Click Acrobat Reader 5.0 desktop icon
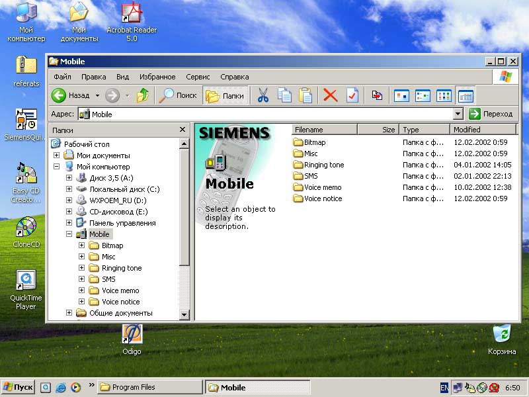Screen dimensions: 529x397 (132, 22)
